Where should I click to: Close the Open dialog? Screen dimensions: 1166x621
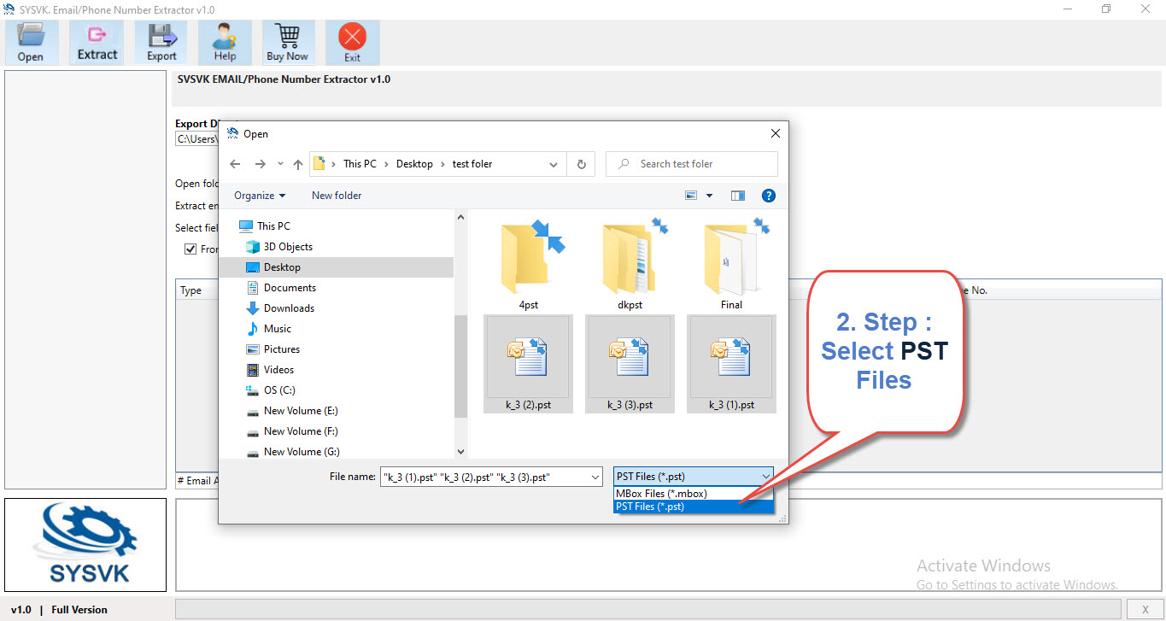(x=775, y=134)
